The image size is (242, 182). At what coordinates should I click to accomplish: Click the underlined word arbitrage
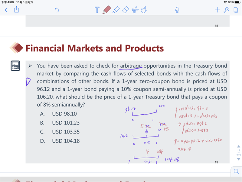click(131, 66)
